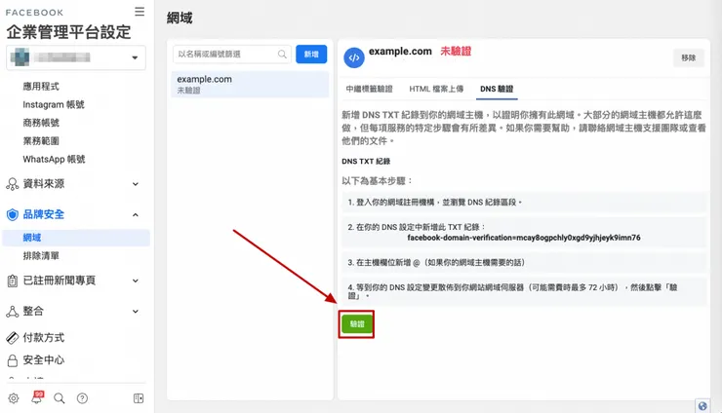Collapse the 品牌安全 section chevron
Image resolution: width=722 pixels, height=413 pixels.
136,214
